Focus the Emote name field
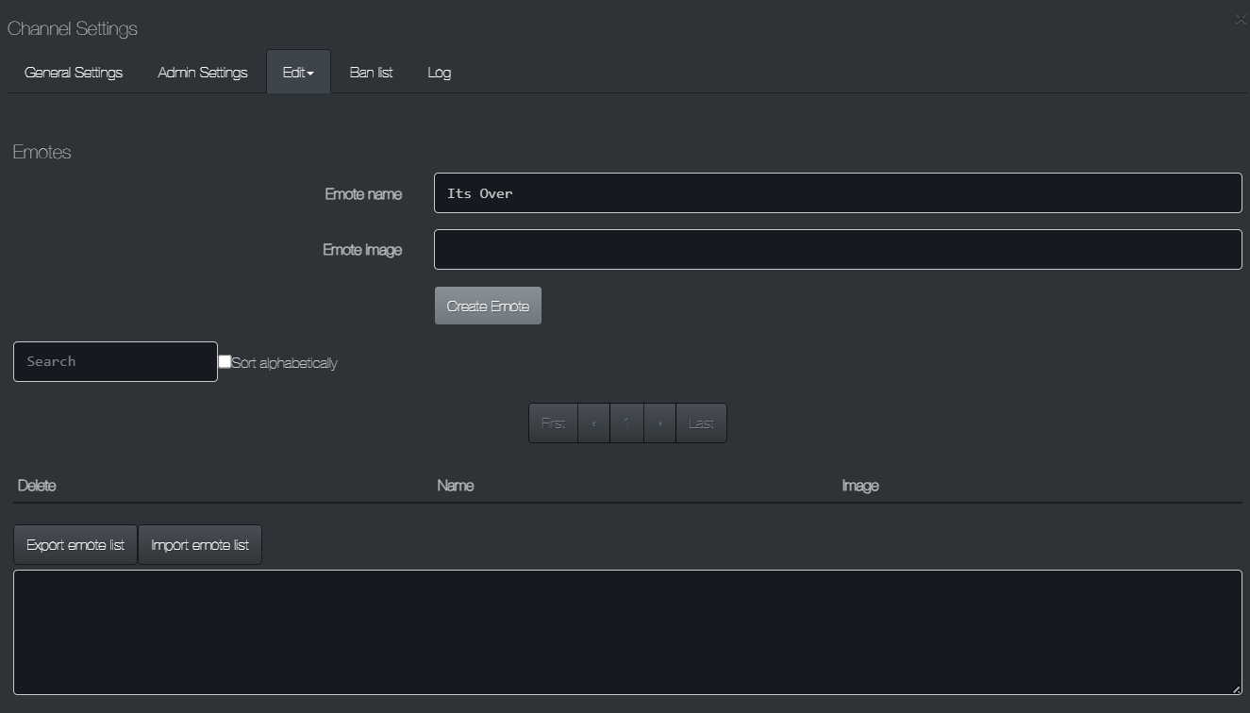This screenshot has height=713, width=1250. click(838, 193)
